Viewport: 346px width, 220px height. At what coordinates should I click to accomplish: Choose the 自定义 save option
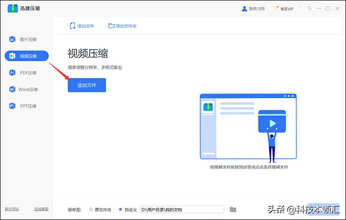pos(128,210)
